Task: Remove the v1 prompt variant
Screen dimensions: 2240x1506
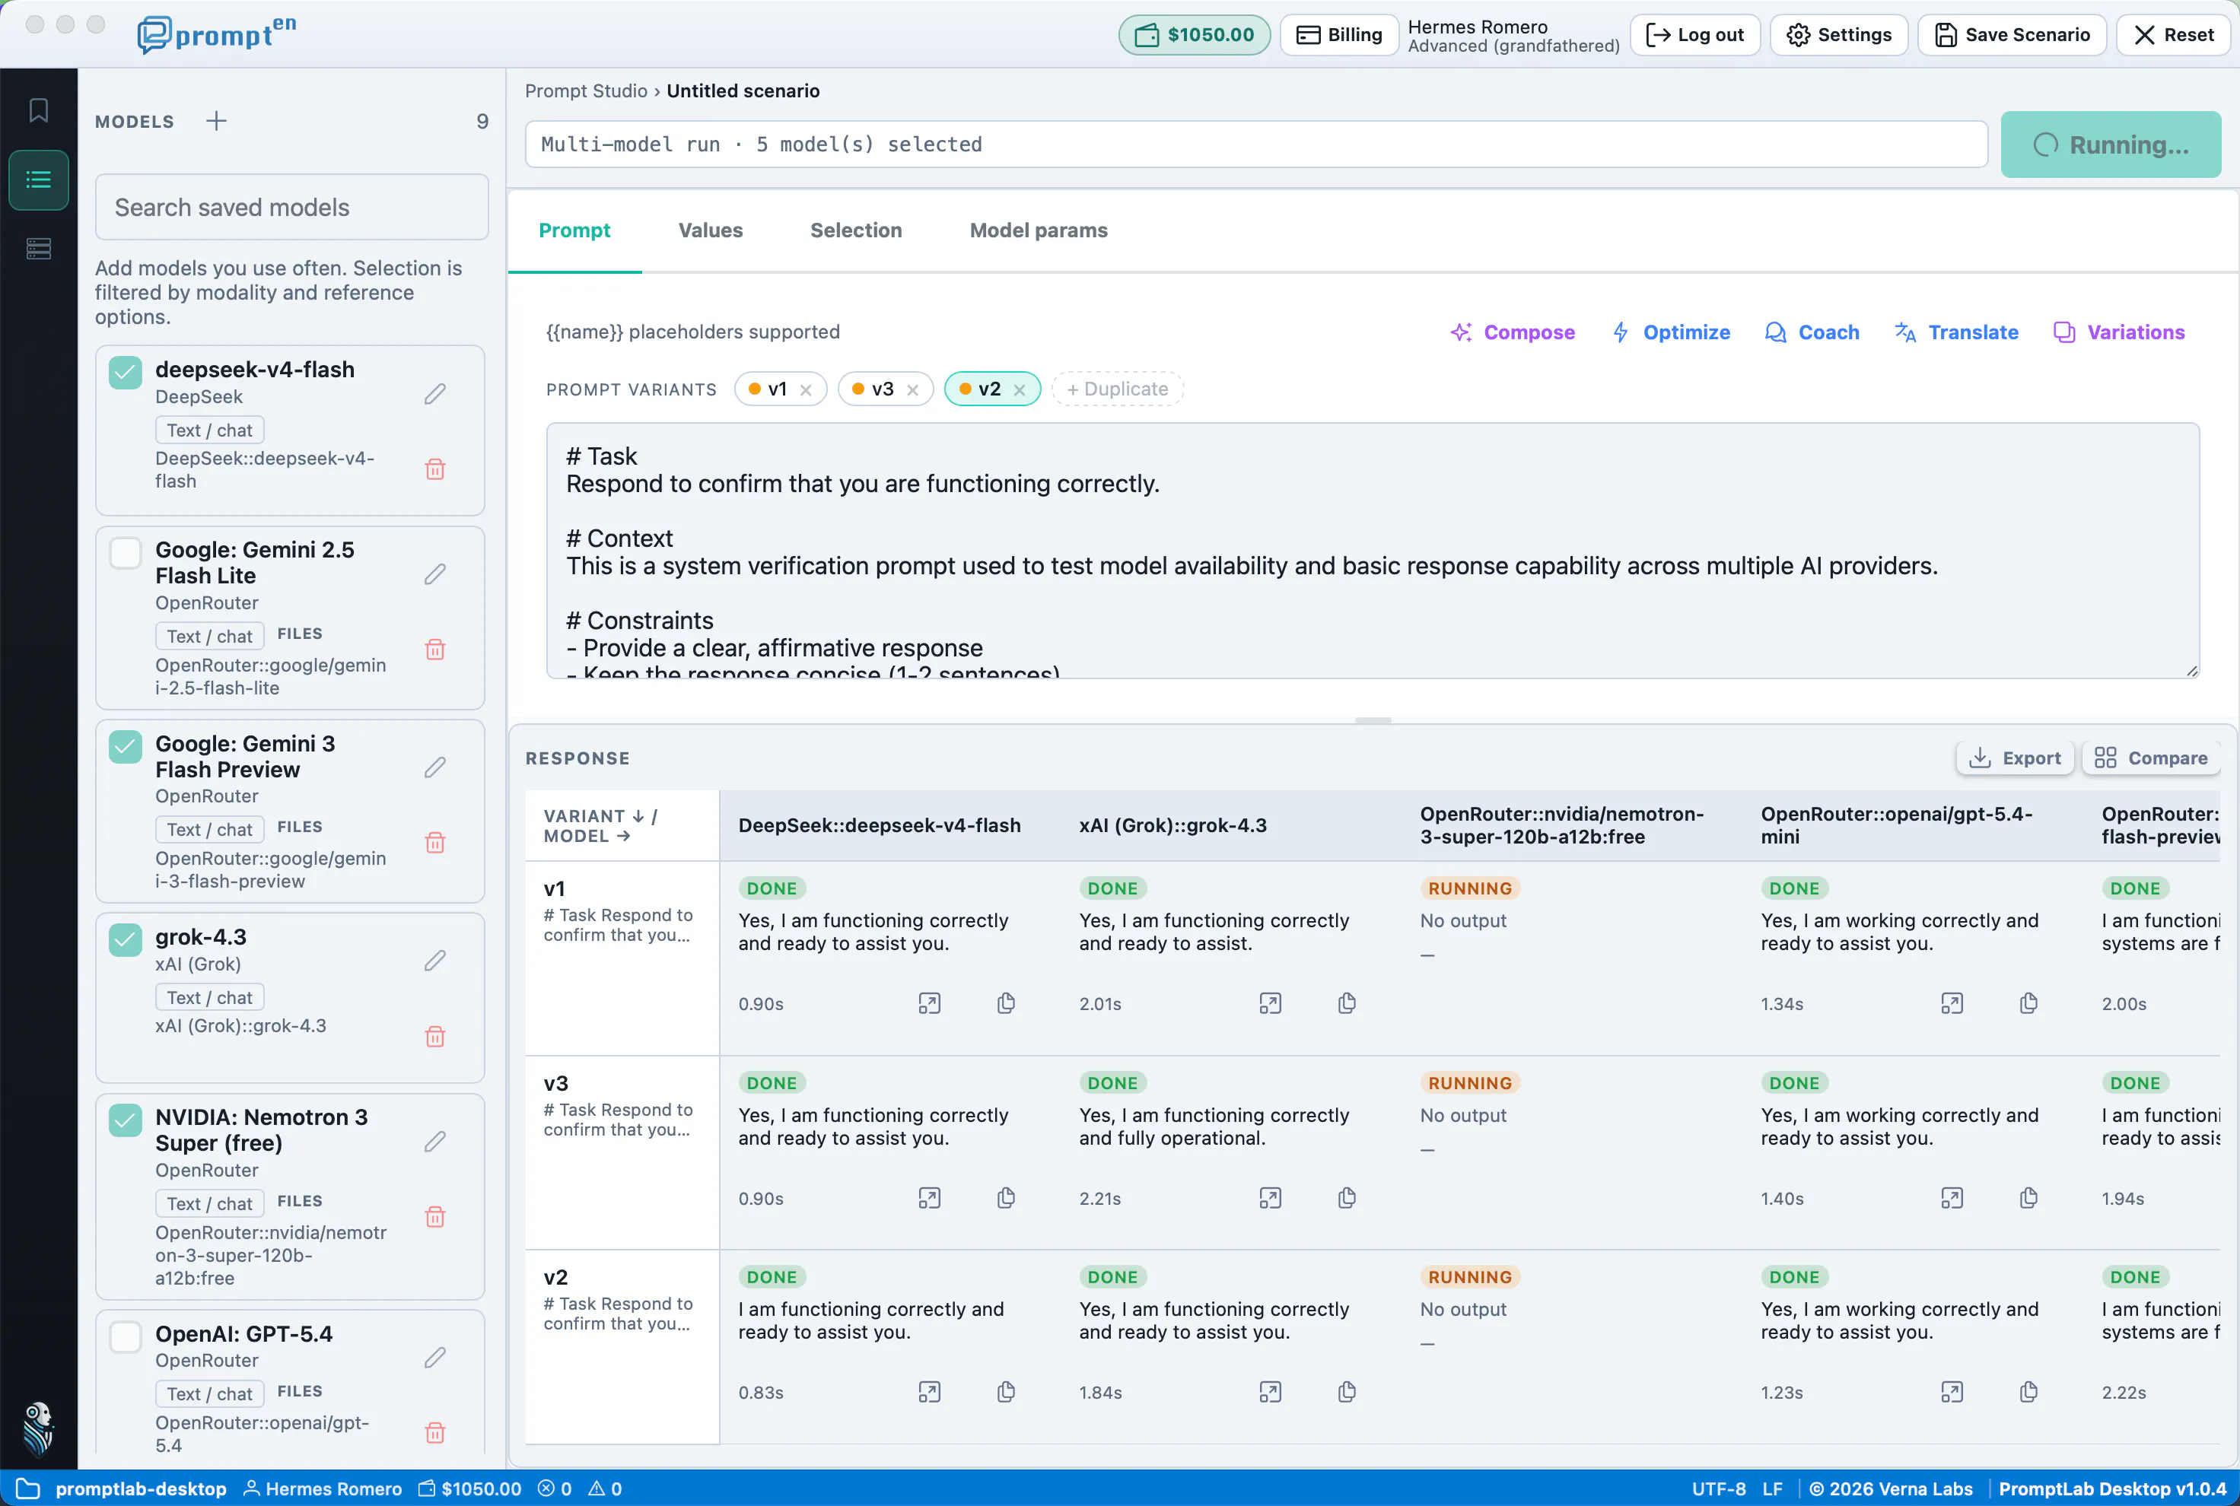Action: pyautogui.click(x=806, y=390)
